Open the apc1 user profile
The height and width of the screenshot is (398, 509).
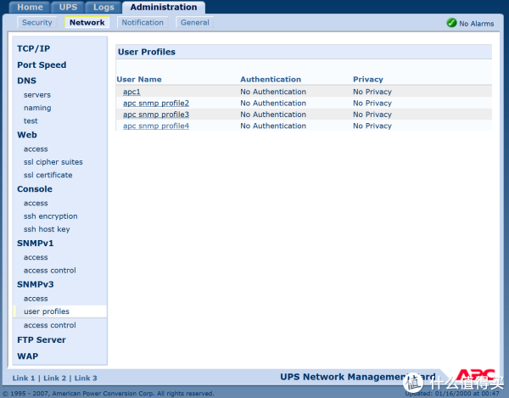click(x=131, y=92)
